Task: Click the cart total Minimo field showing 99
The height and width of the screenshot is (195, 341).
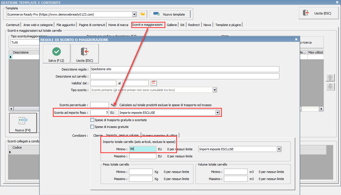Action: click(143, 149)
